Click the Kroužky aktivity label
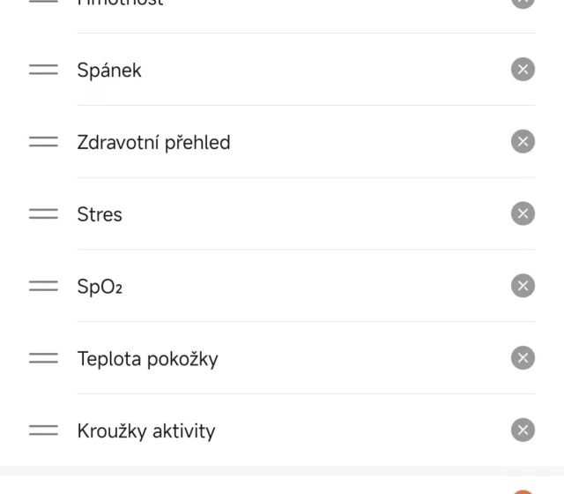The height and width of the screenshot is (494, 564). pyautogui.click(x=146, y=431)
